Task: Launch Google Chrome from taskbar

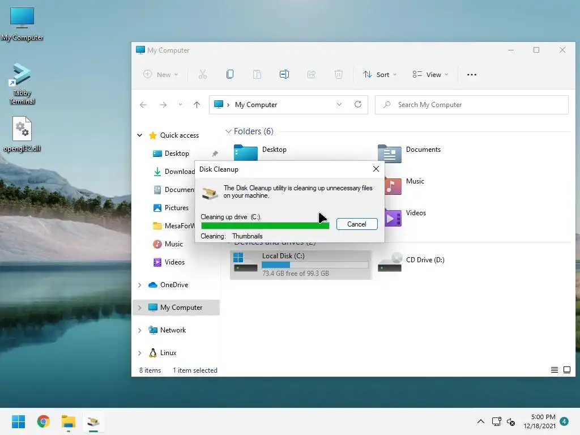Action: (43, 421)
